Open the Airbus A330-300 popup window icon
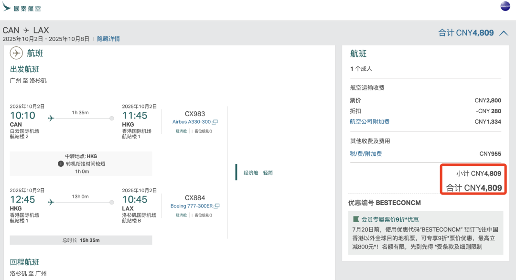Viewport: 516px width, 280px height. pyautogui.click(x=215, y=122)
